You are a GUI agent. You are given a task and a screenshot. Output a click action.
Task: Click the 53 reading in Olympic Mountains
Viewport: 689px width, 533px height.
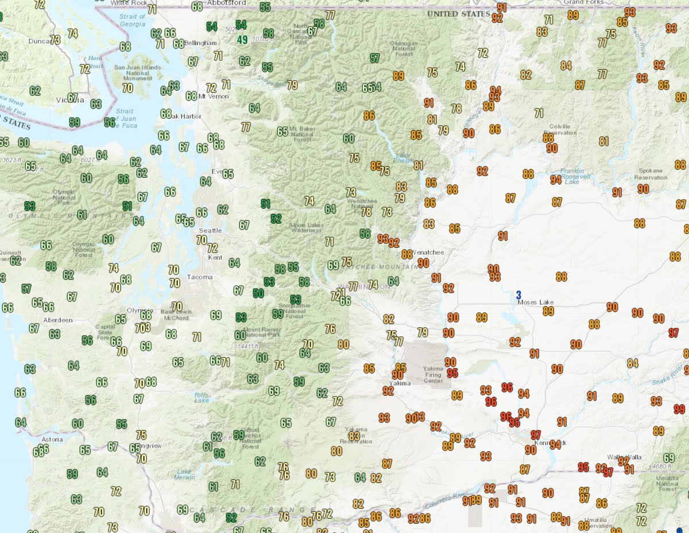(30, 206)
